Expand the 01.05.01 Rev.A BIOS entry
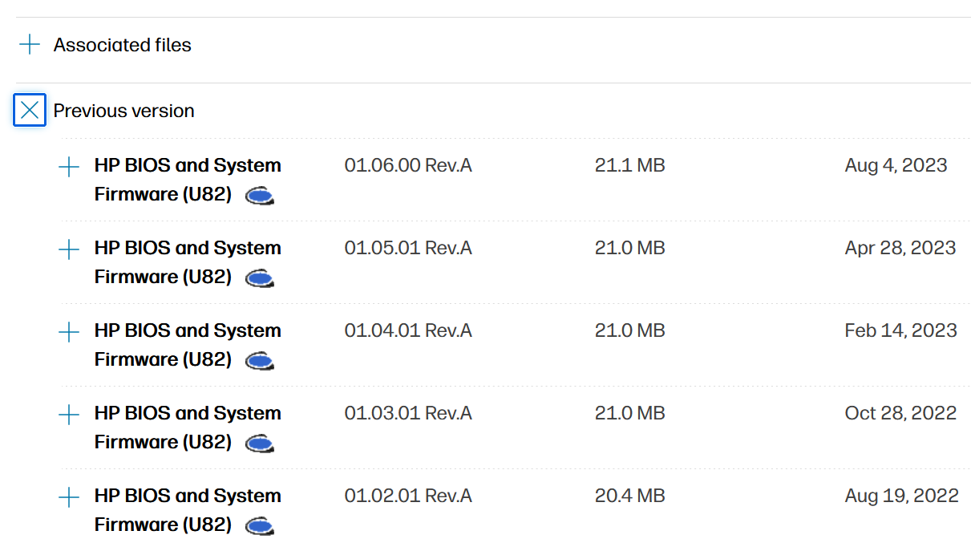This screenshot has height=547, width=971. point(70,249)
